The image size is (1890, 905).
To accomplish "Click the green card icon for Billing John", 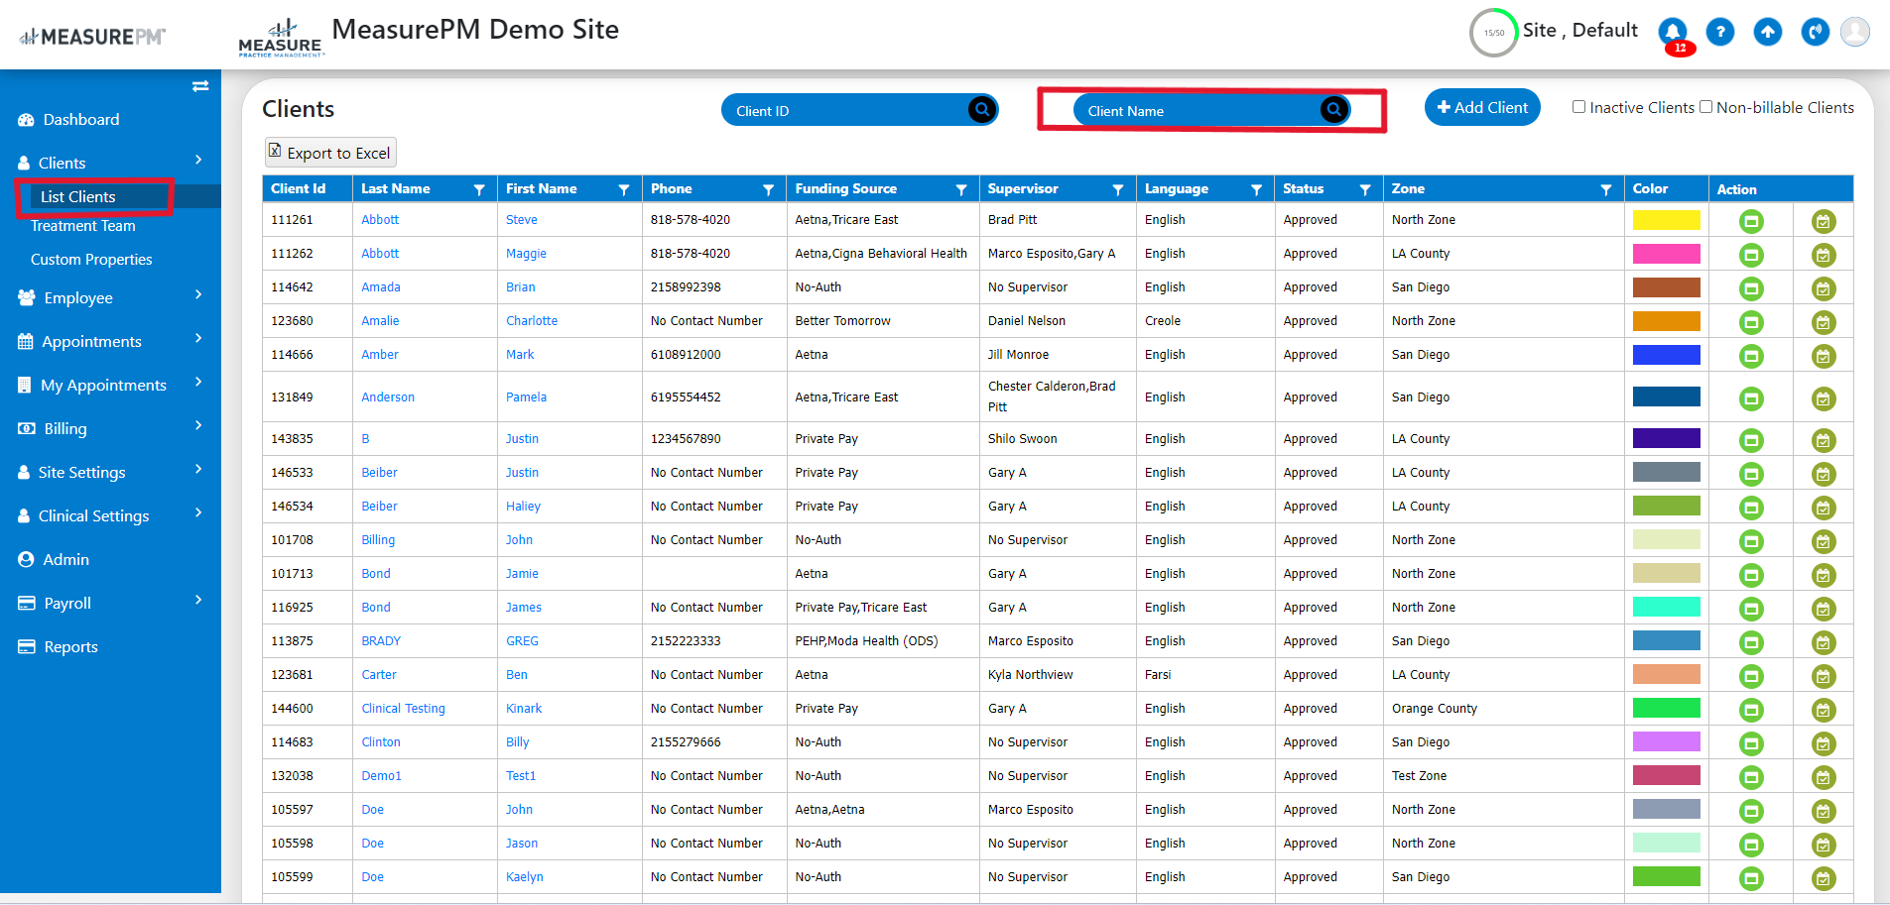I will point(1751,541).
